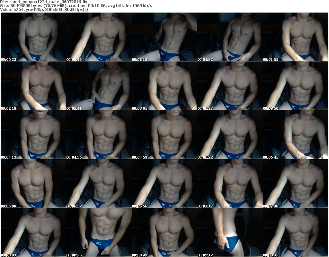Viewport: 329px width, 257px height.
Task: Select the frame at timestamp 00:07:40
Action: tap(296, 184)
